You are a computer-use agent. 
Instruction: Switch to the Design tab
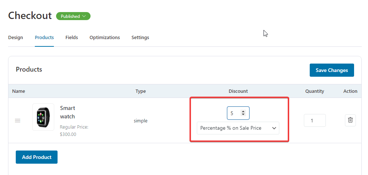[15, 37]
